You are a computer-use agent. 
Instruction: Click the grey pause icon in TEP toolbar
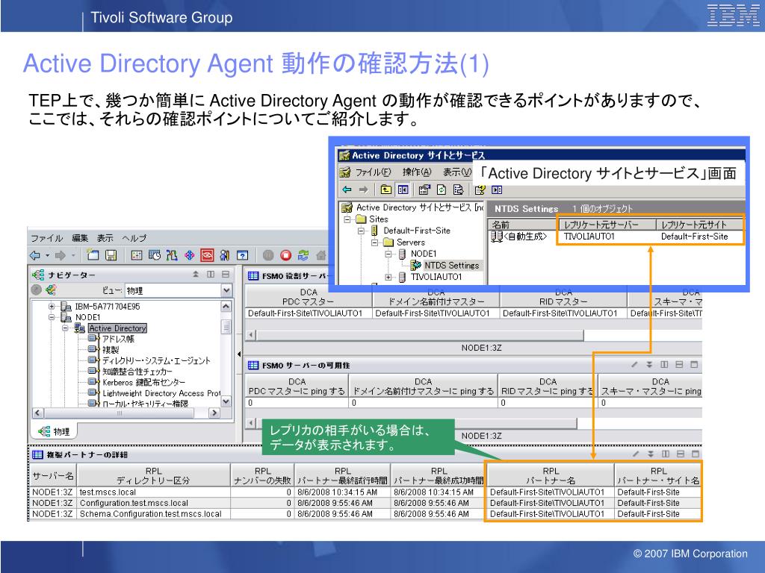(x=268, y=255)
